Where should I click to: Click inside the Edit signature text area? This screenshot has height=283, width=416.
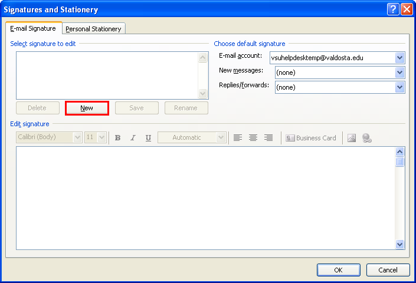click(205, 198)
